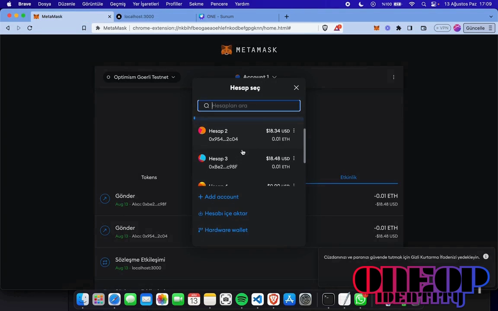The height and width of the screenshot is (311, 498).
Task: Toggle the browser sidebar panel
Action: 410,28
